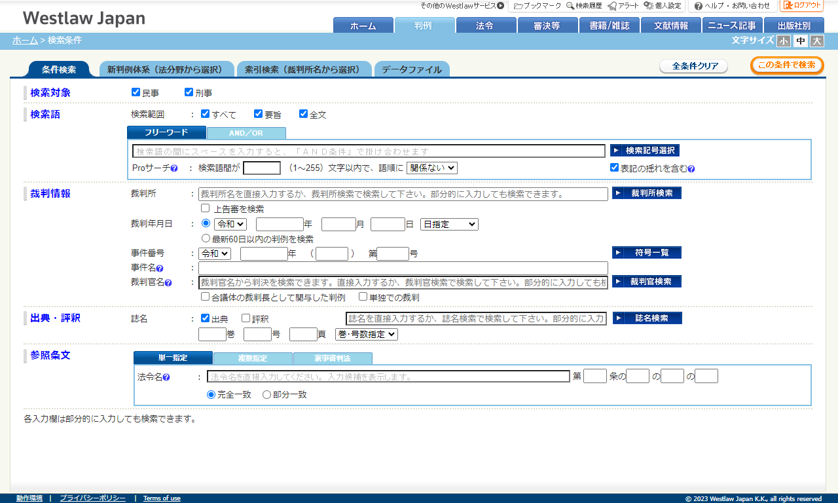Set font size to medium (中)
The image size is (838, 503).
800,41
